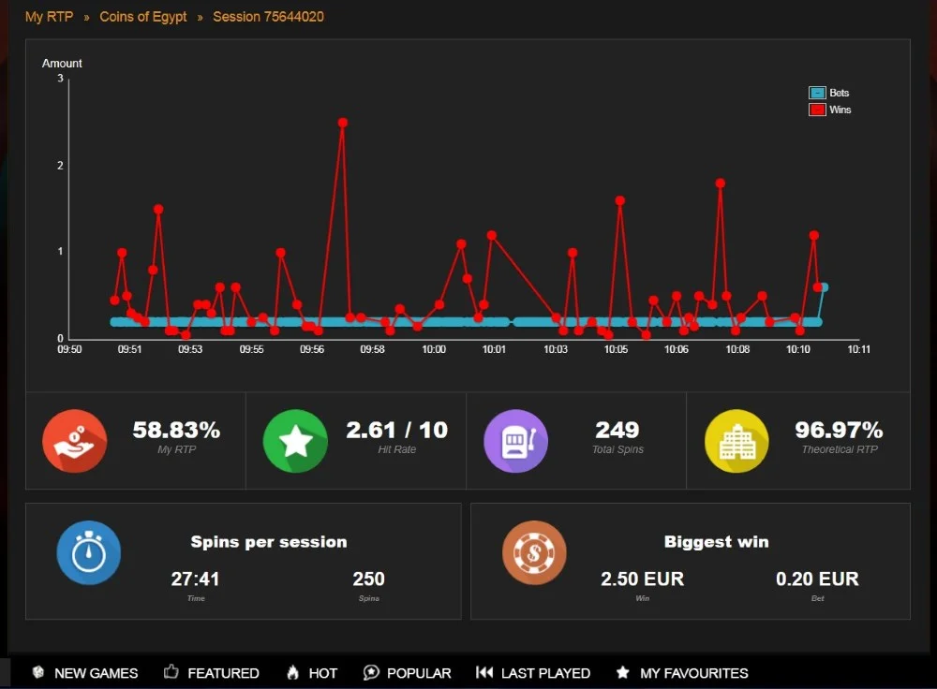Click the green Hit Rate star icon
This screenshot has height=689, width=937.
pyautogui.click(x=295, y=441)
